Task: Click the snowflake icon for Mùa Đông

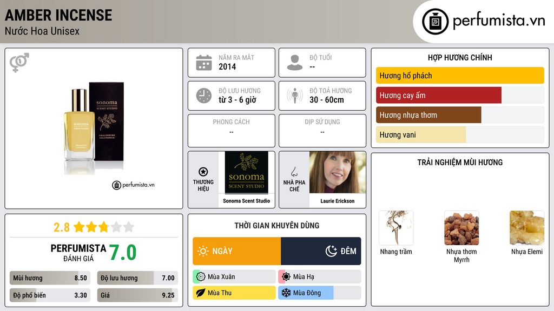Action: (286, 293)
